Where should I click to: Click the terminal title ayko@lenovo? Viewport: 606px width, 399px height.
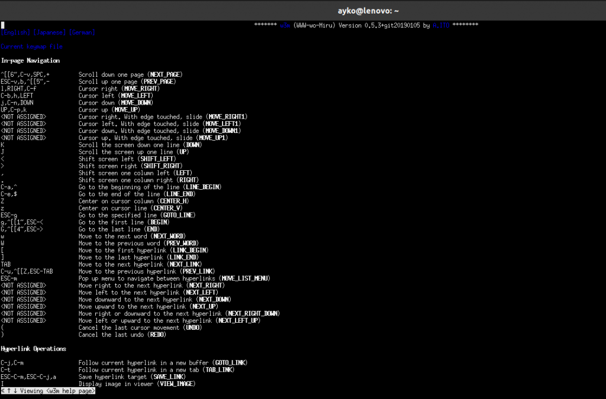(361, 10)
